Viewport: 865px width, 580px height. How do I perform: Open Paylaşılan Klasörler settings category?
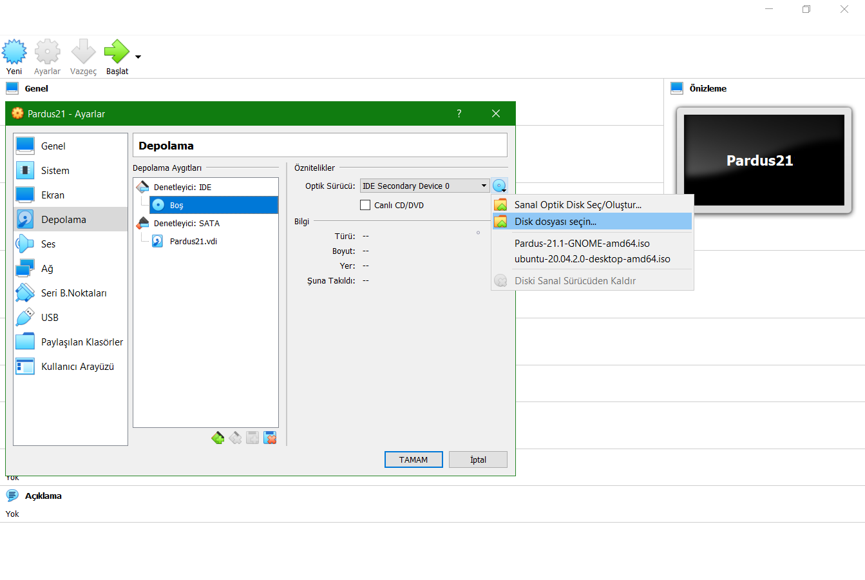[71, 342]
